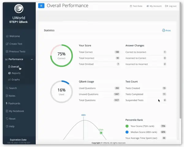Click the Unused Questions value 1267

point(117,94)
